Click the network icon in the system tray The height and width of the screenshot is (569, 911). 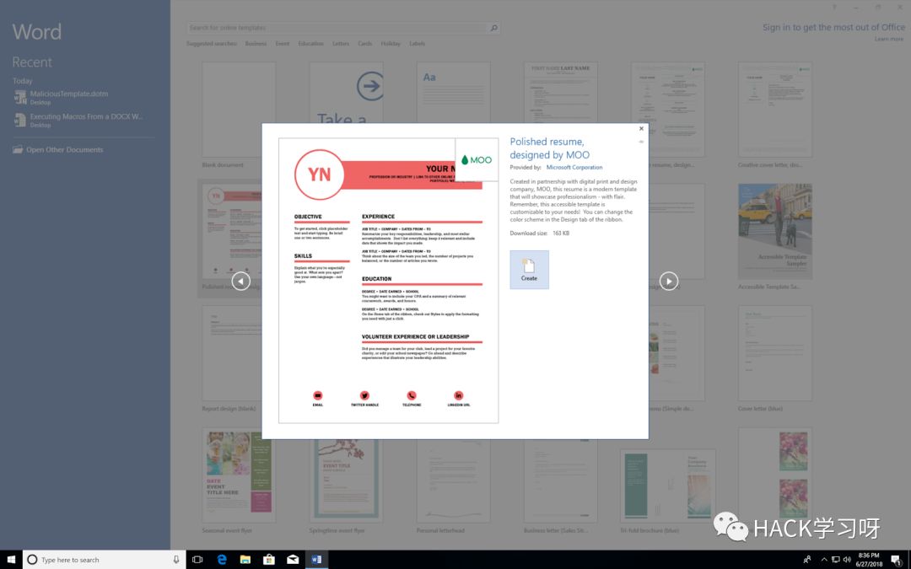coord(835,560)
